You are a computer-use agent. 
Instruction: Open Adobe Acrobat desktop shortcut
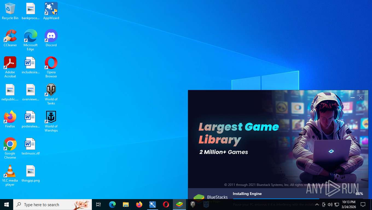[10, 67]
